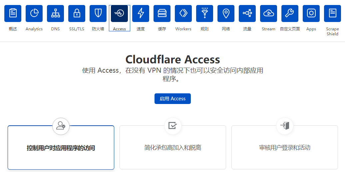The height and width of the screenshot is (172, 345).
Task: Open the 流量 traffic routing icon
Action: point(247,13)
